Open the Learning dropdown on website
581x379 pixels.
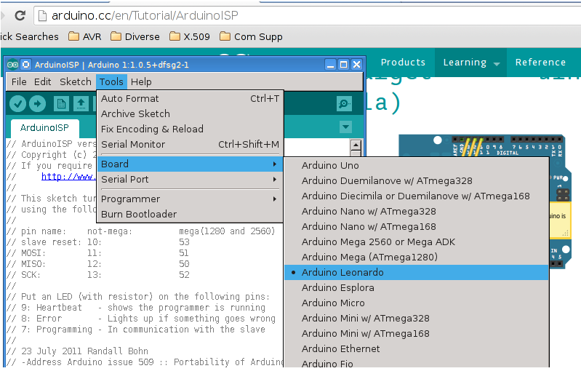click(x=471, y=63)
